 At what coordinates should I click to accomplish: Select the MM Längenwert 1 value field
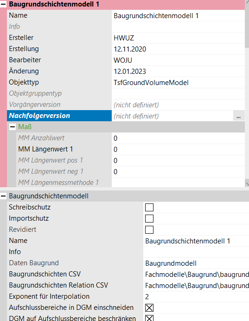coord(178,150)
